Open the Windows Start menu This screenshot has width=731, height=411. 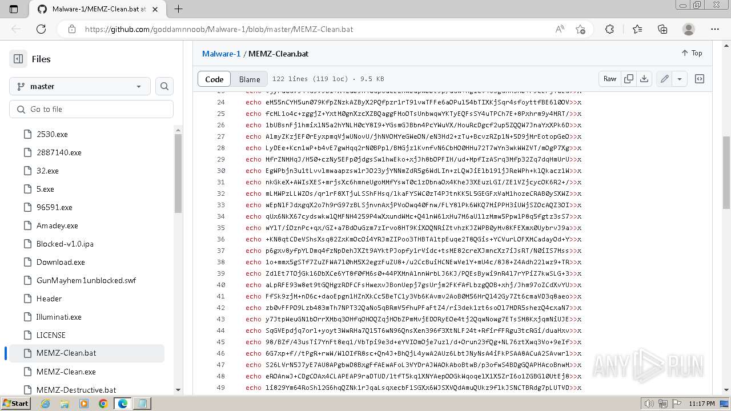pos(15,404)
